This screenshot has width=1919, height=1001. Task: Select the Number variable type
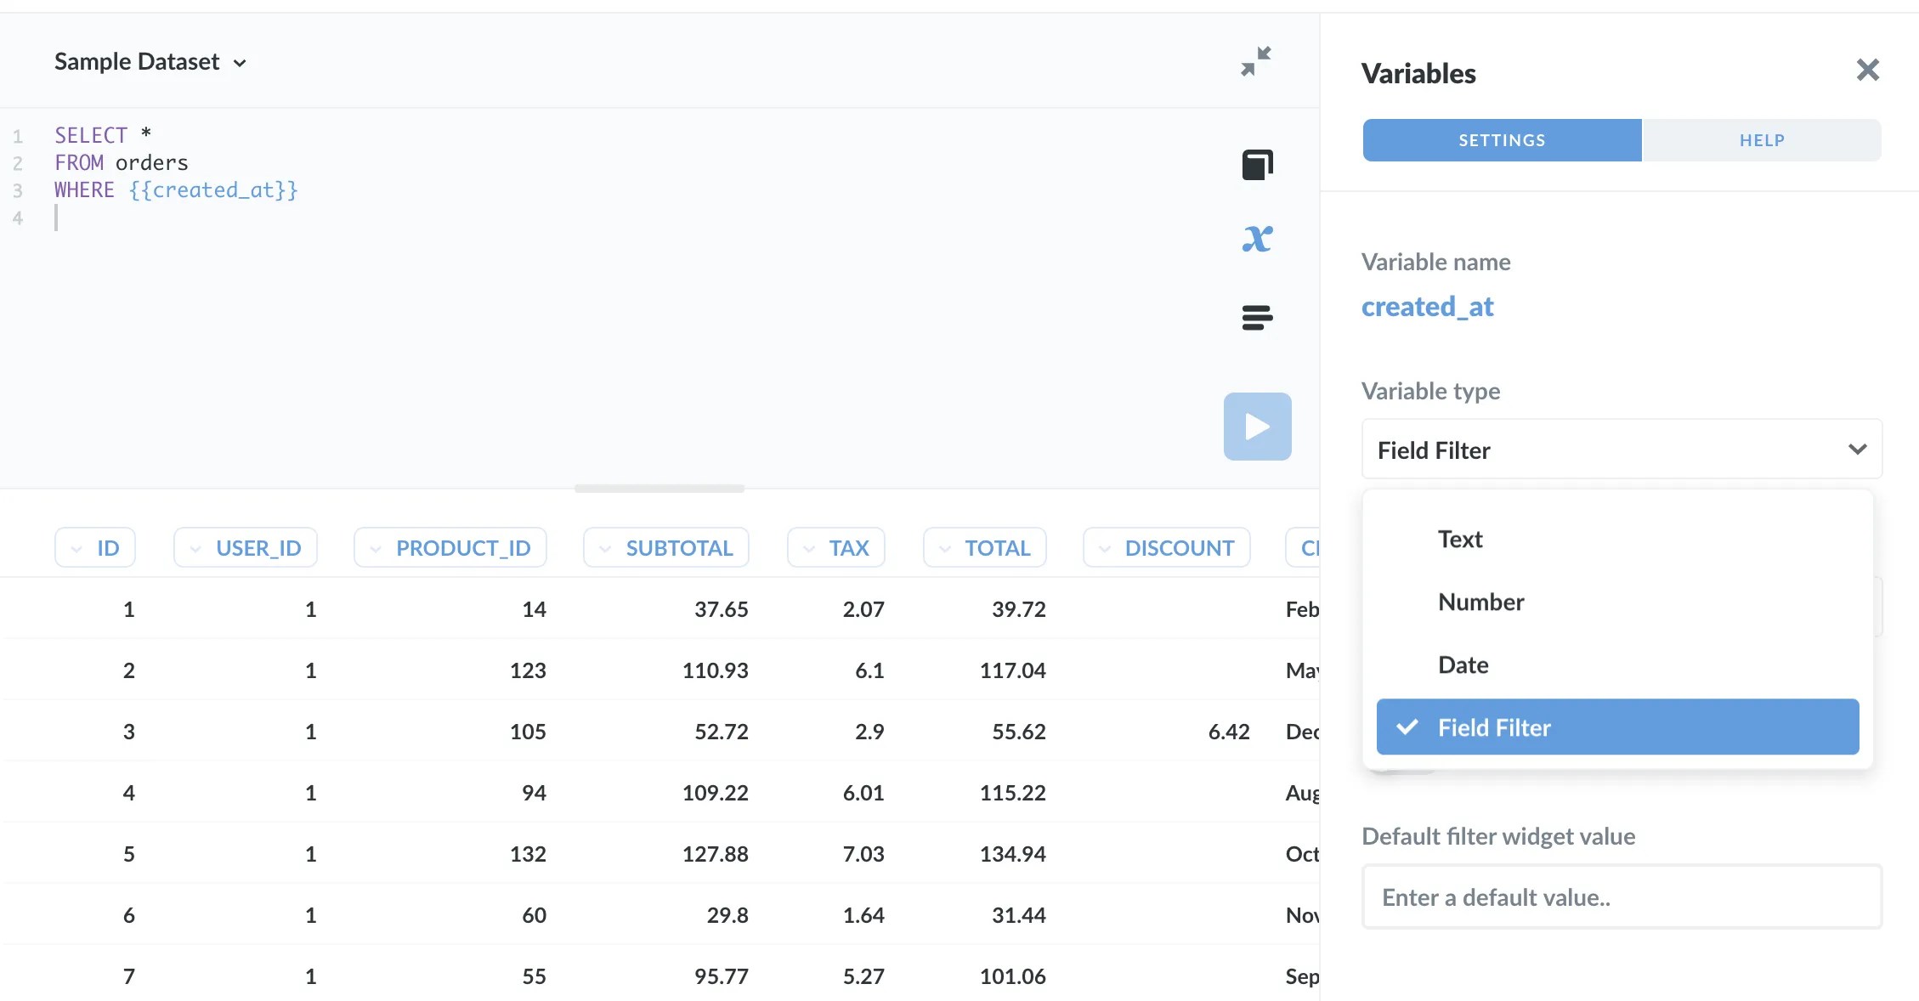pyautogui.click(x=1480, y=602)
